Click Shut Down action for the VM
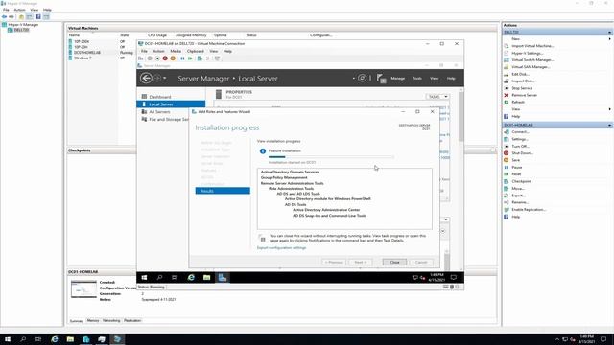 click(522, 153)
